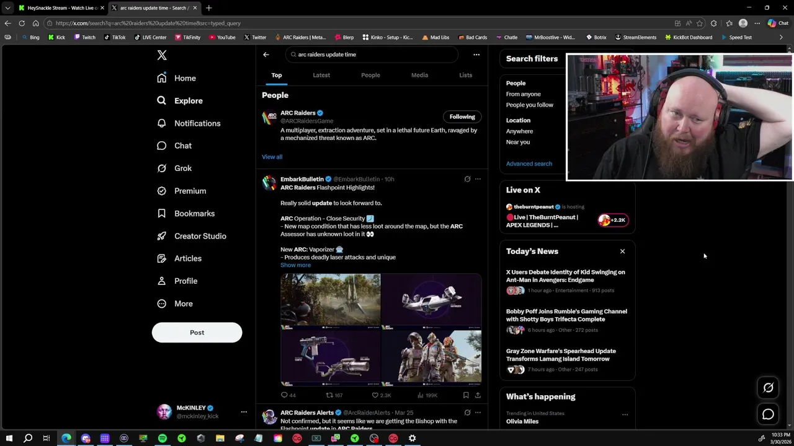Open Notifications in the sidebar
The height and width of the screenshot is (446, 794).
pos(189,123)
